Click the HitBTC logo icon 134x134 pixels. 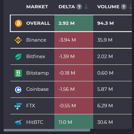18,122
